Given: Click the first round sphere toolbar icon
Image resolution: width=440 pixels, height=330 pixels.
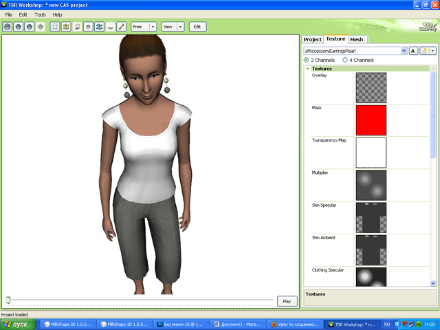Looking at the screenshot, I should pos(7,27).
